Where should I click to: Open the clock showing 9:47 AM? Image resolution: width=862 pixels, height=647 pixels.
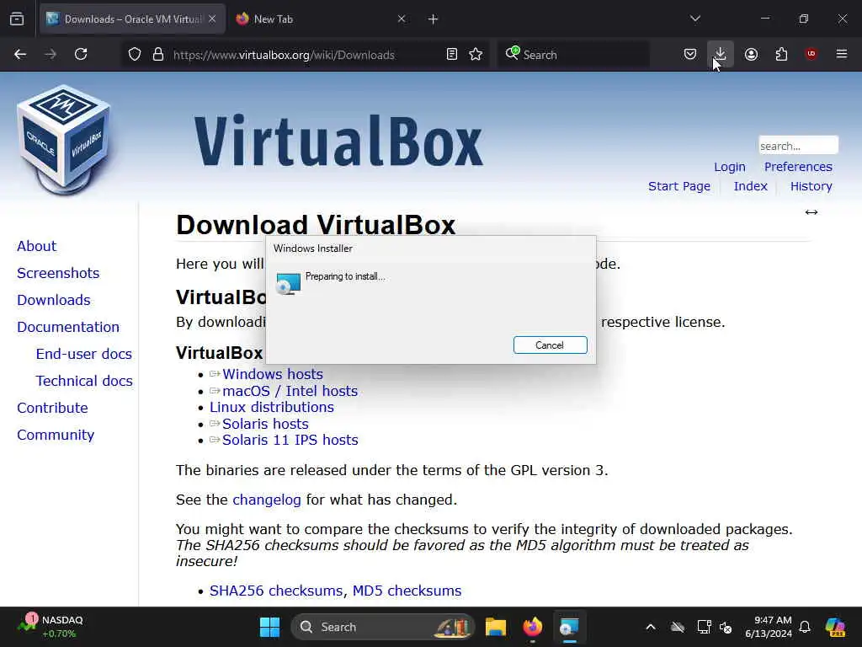768,627
